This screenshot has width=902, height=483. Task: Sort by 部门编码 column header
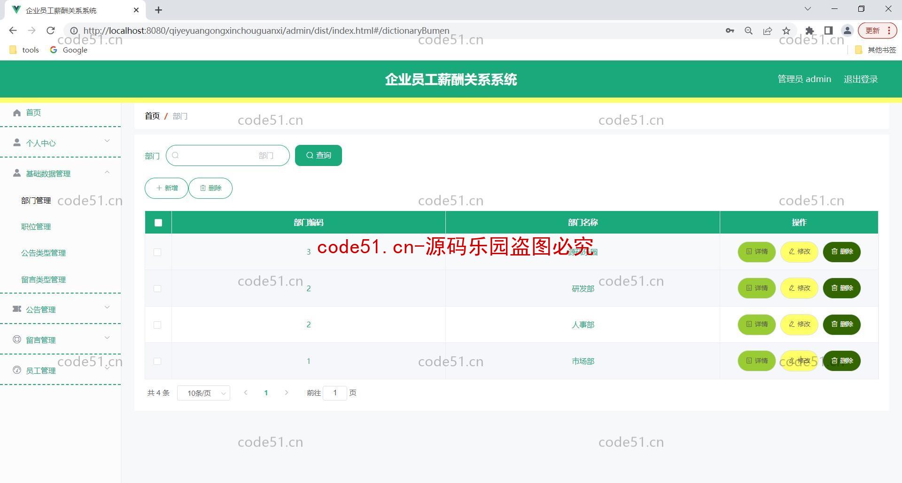click(x=309, y=222)
